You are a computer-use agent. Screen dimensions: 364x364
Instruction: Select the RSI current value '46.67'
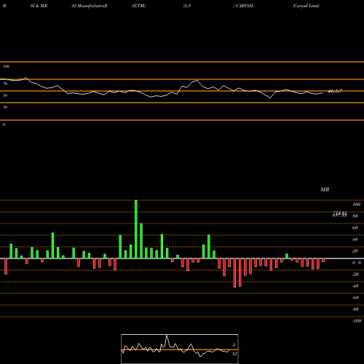pyautogui.click(x=335, y=91)
